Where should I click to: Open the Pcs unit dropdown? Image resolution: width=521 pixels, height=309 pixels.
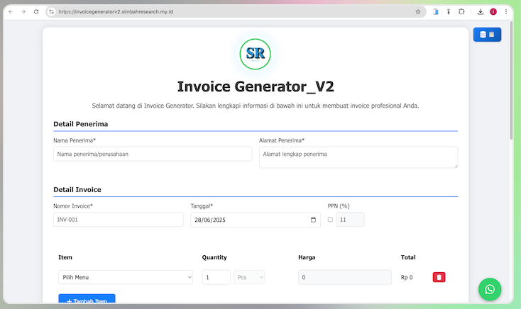click(x=248, y=277)
